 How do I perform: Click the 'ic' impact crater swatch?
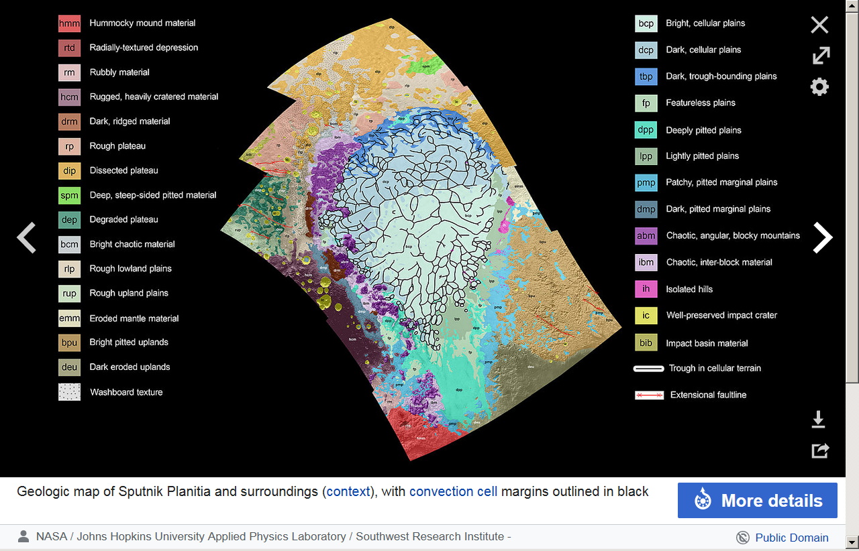point(646,316)
